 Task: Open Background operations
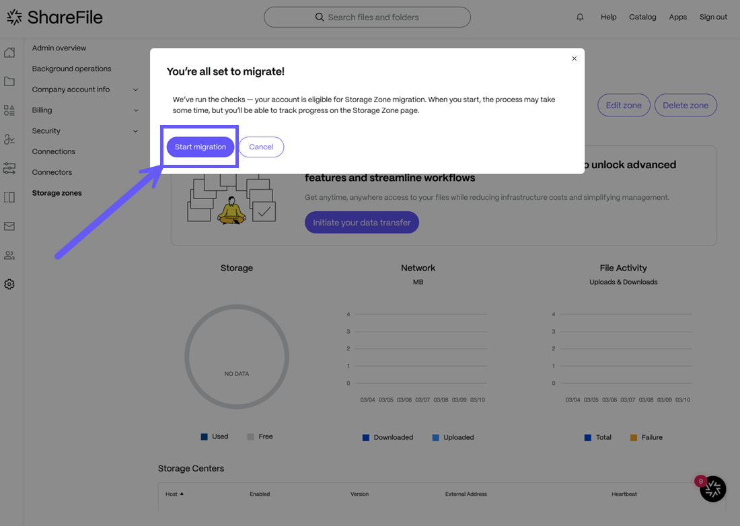pyautogui.click(x=72, y=69)
